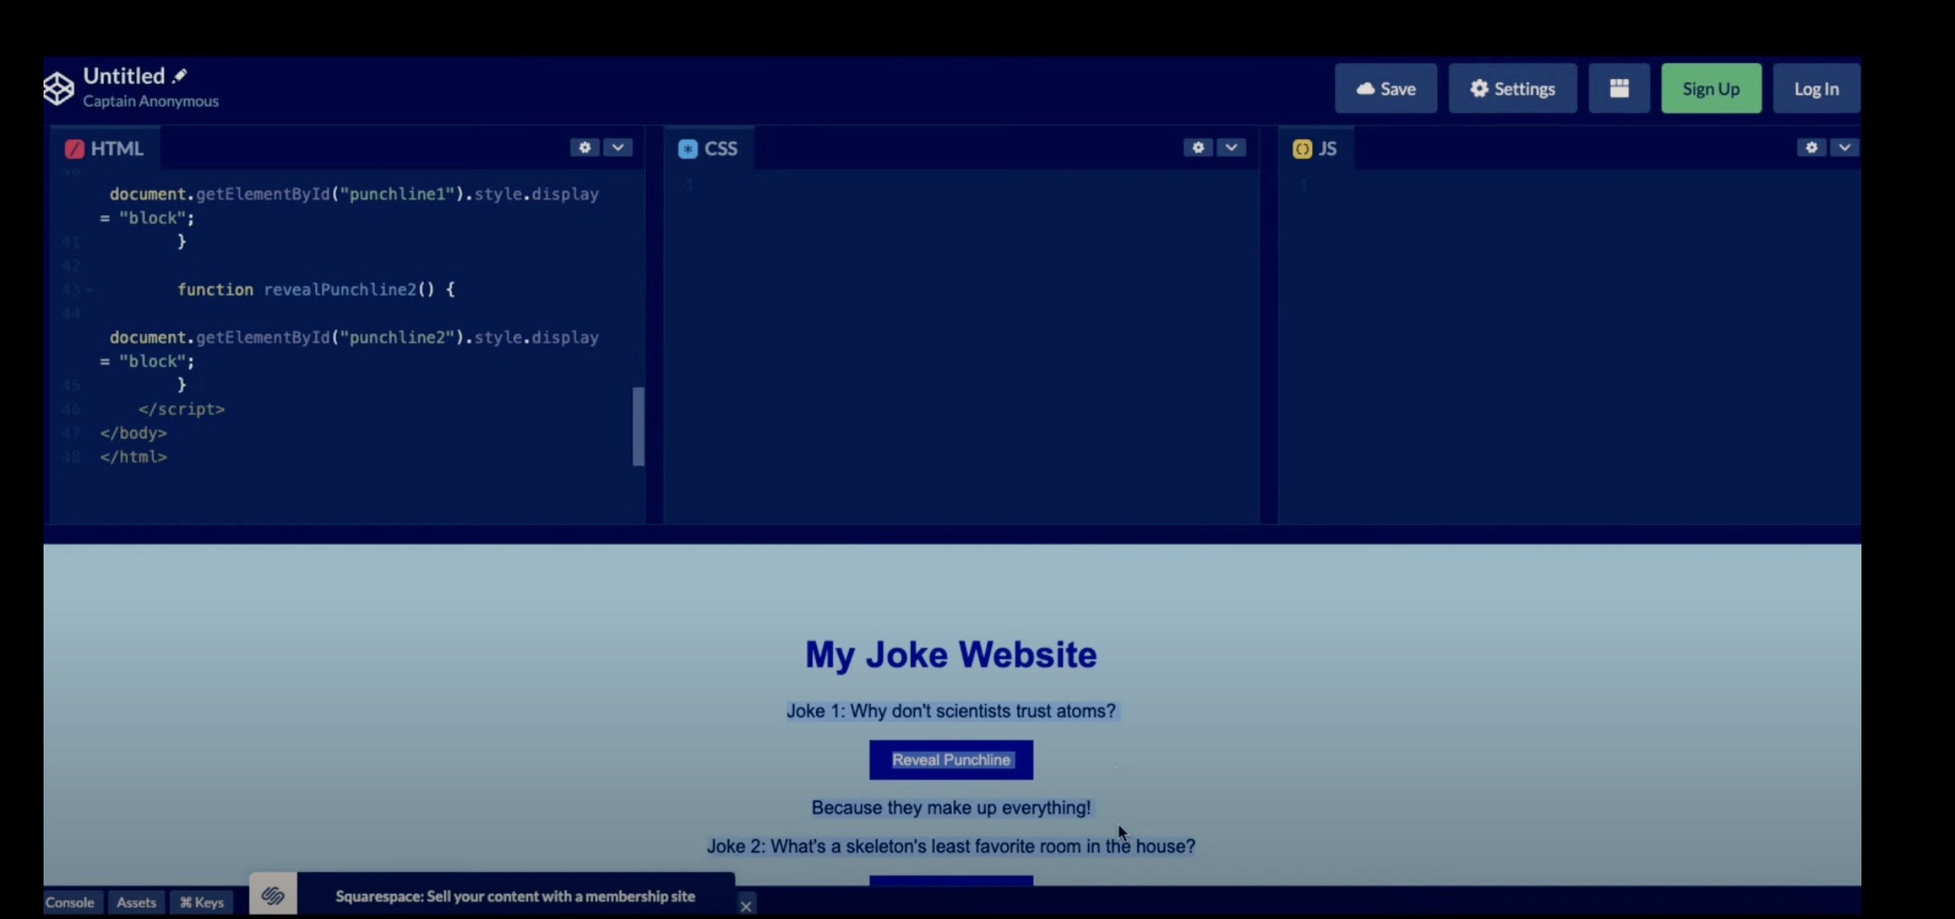
Task: Select the HTML editor tab
Action: [x=105, y=148]
